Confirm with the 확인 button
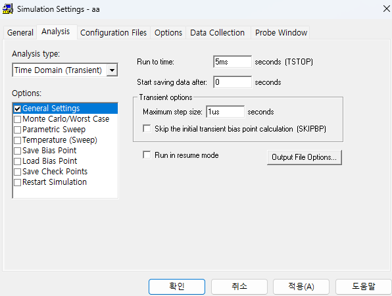The height and width of the screenshot is (296, 392). (x=177, y=287)
